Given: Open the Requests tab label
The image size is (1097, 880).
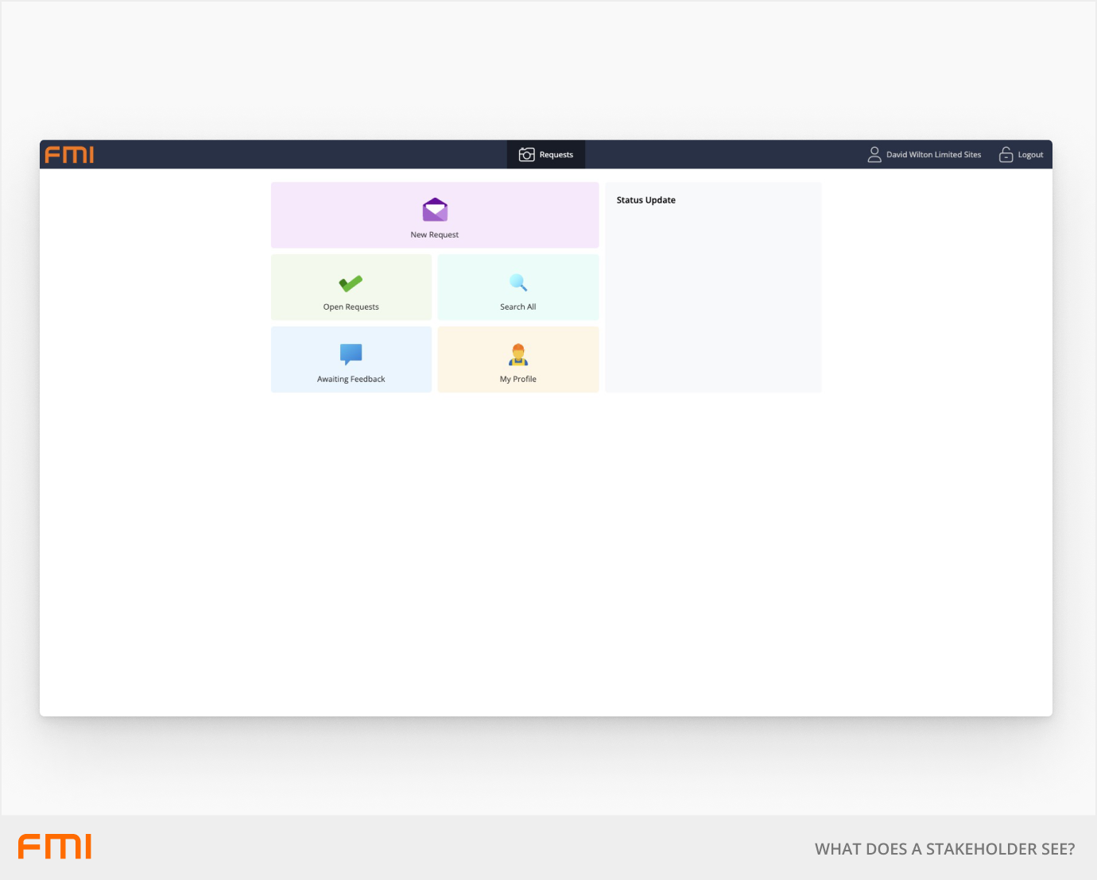Looking at the screenshot, I should point(556,155).
